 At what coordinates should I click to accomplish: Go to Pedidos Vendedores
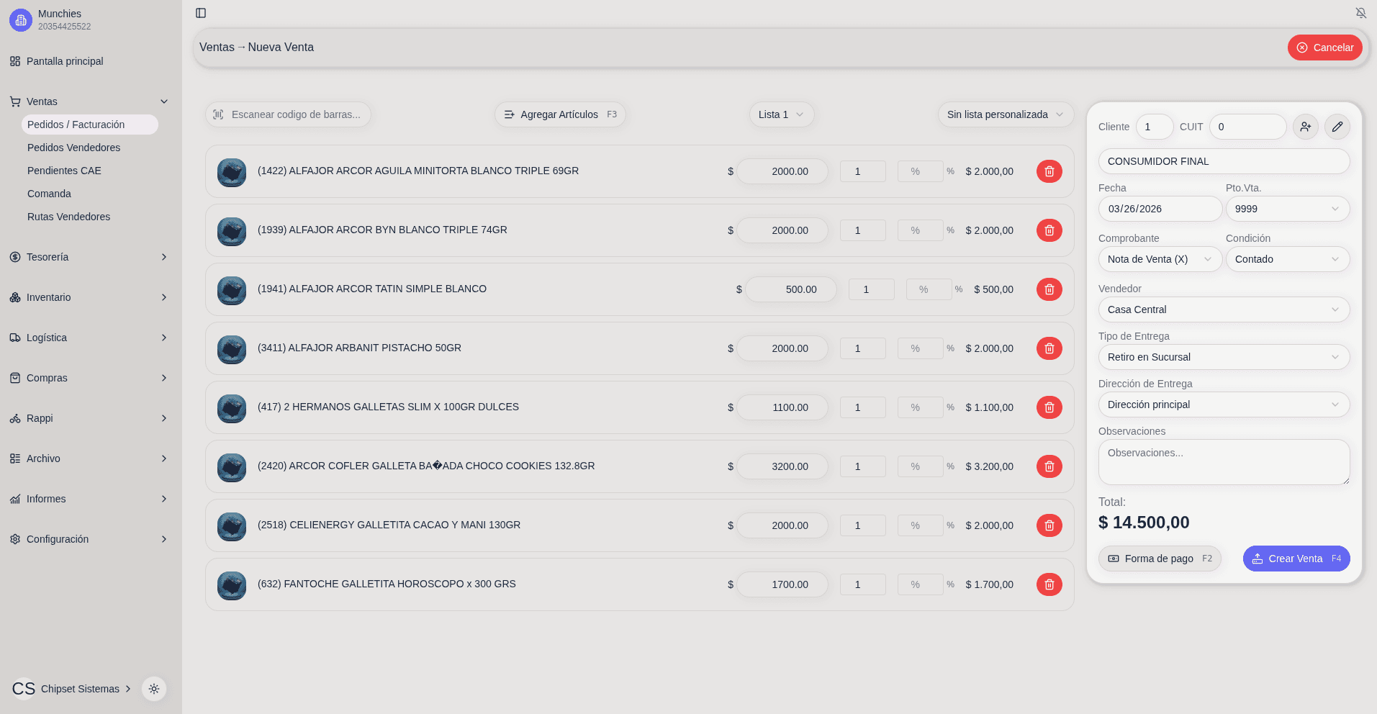(x=73, y=148)
